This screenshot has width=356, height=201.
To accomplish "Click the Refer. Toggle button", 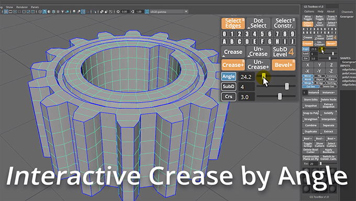I will pos(319,18).
